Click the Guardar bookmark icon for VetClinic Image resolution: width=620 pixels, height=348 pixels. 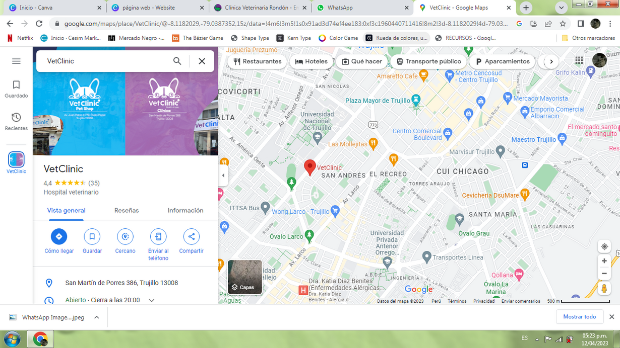tap(92, 236)
